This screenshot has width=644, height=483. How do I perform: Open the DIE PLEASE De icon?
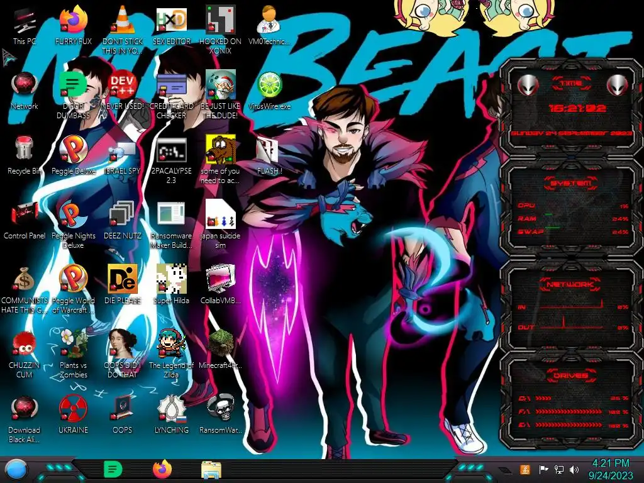[x=122, y=286]
